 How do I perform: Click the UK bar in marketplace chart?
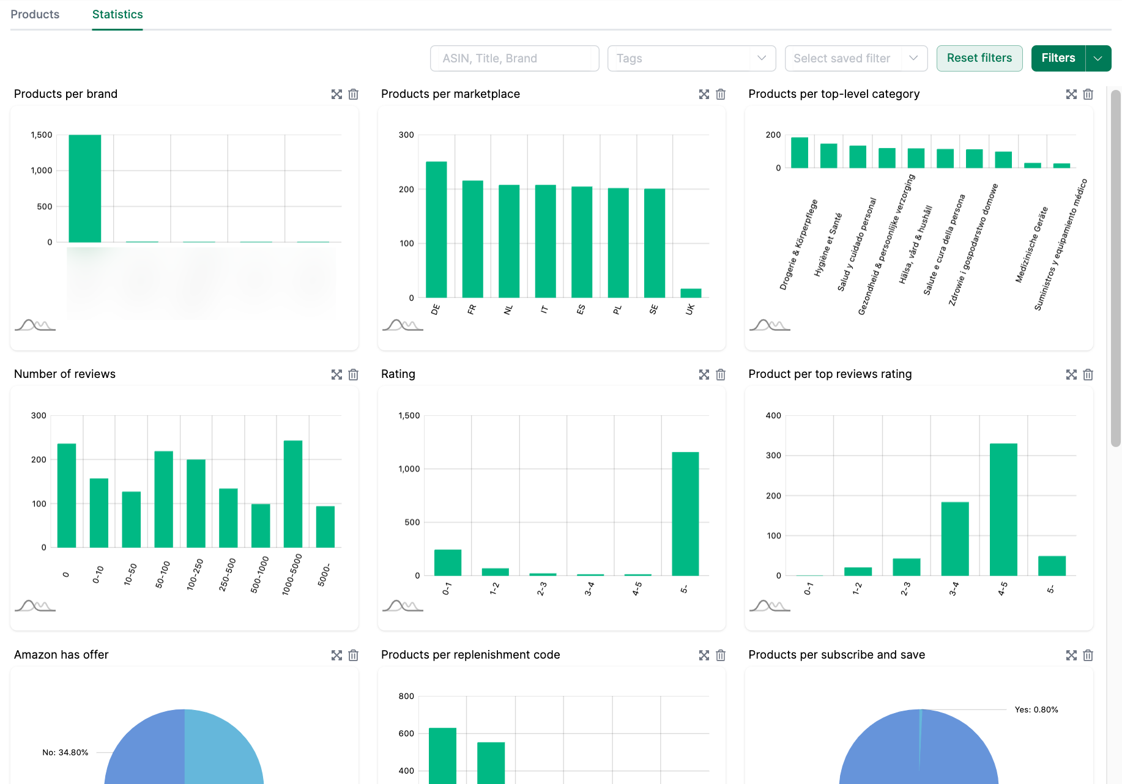click(691, 293)
